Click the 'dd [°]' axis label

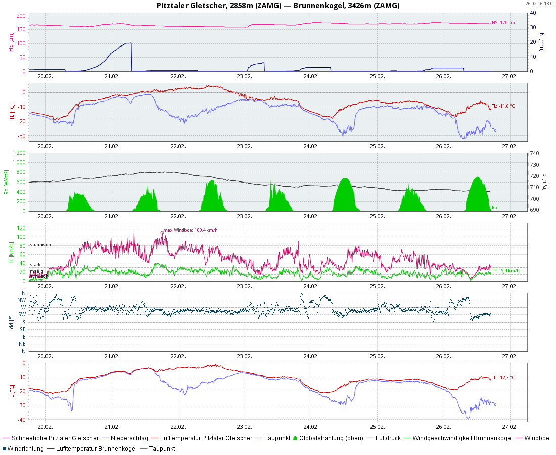pyautogui.click(x=11, y=322)
